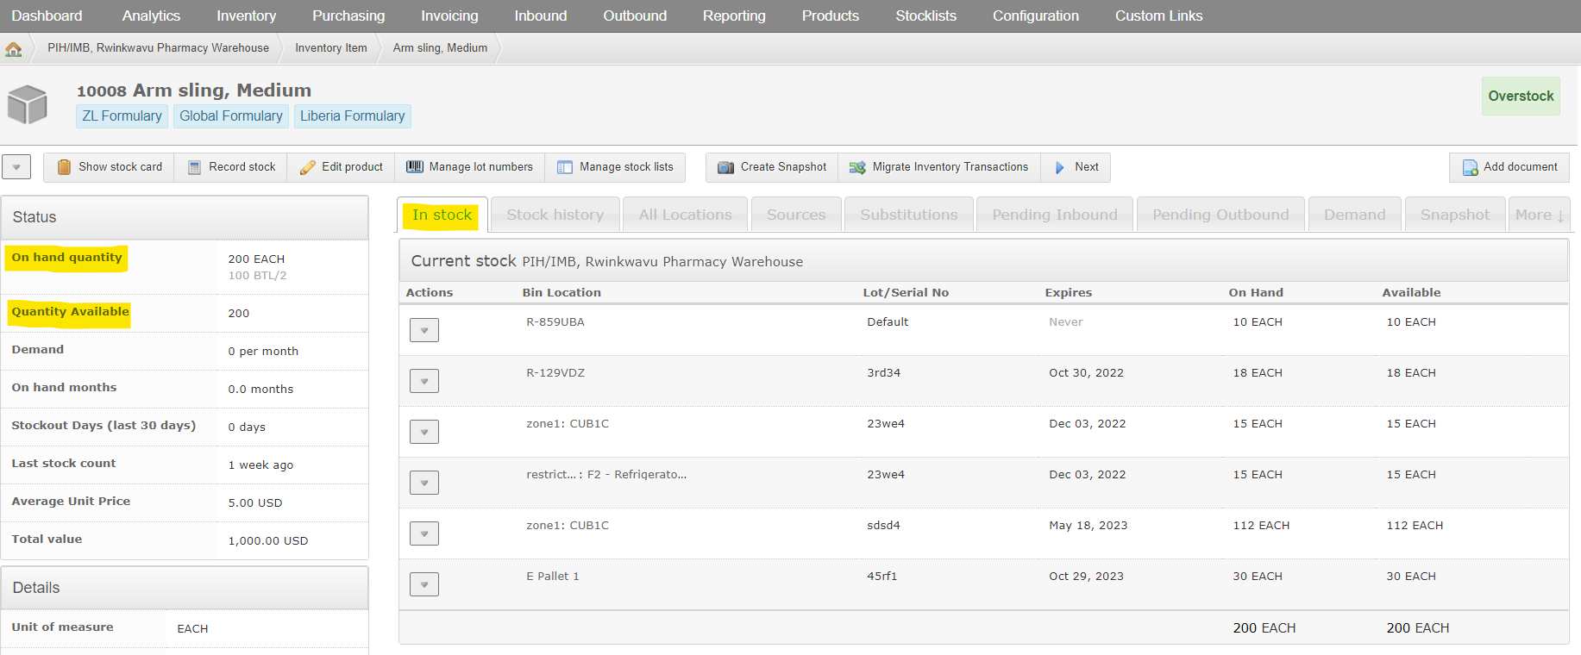Switch to the Pending Outbound tab
The height and width of the screenshot is (655, 1581).
pyautogui.click(x=1220, y=215)
